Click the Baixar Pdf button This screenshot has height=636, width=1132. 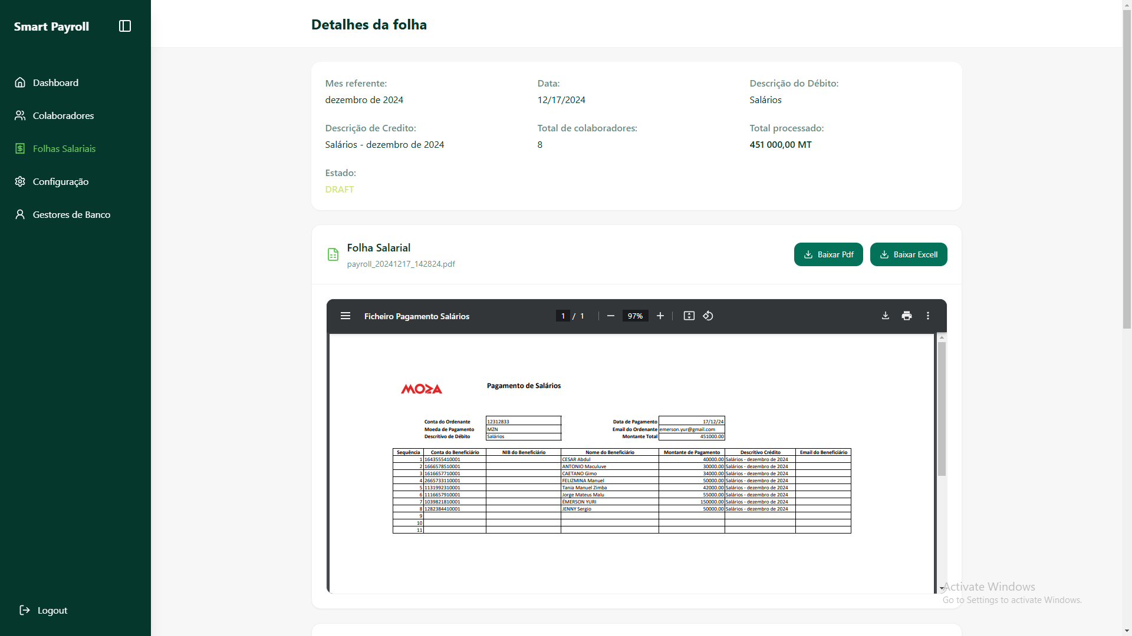pyautogui.click(x=828, y=254)
